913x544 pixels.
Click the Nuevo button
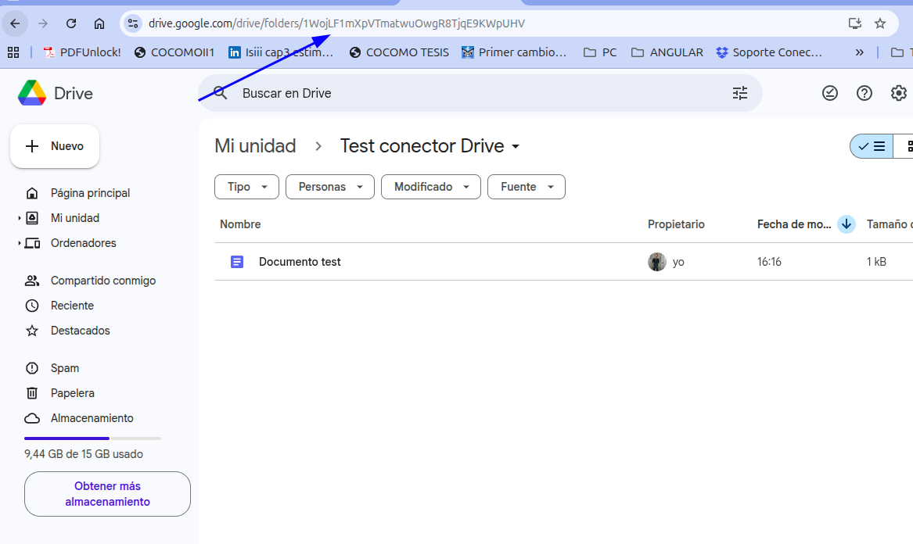pos(55,146)
